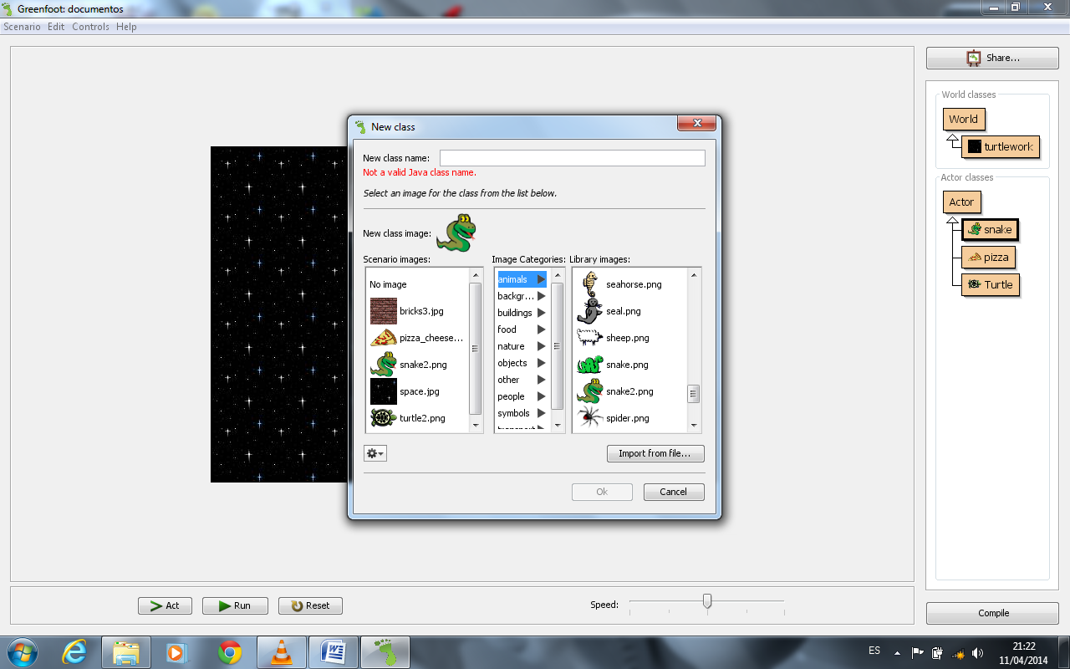
Task: Open the Controls menu
Action: point(90,26)
